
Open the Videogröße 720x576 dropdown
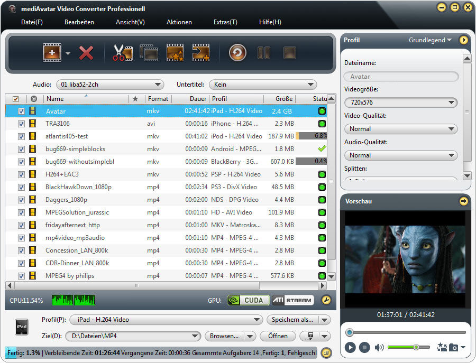[x=401, y=103]
